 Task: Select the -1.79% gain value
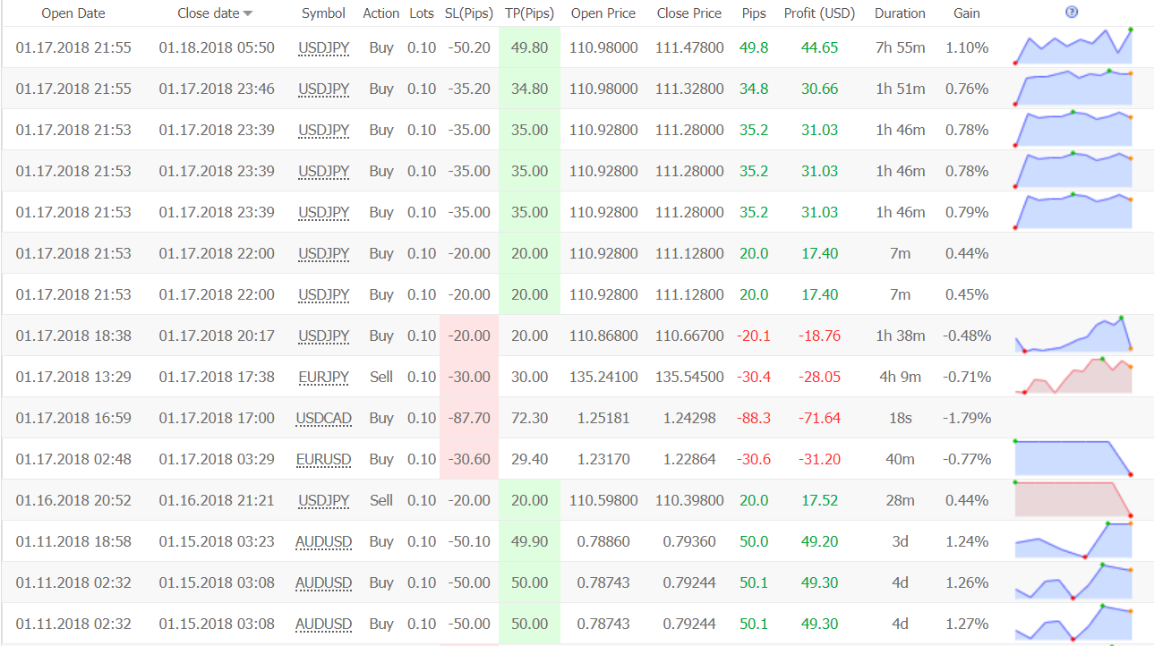click(967, 419)
